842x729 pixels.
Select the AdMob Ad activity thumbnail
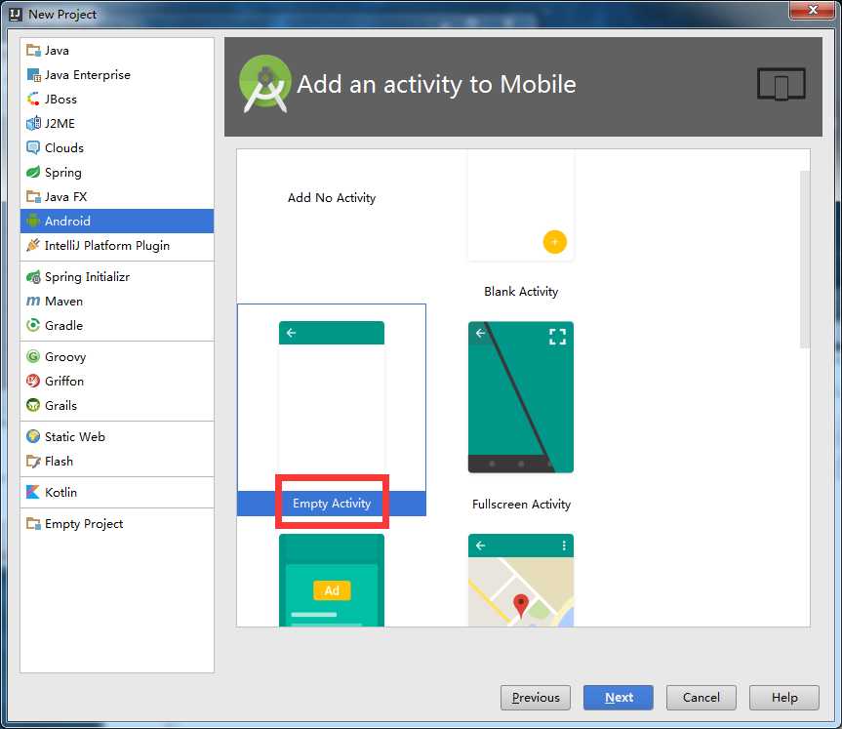point(332,581)
